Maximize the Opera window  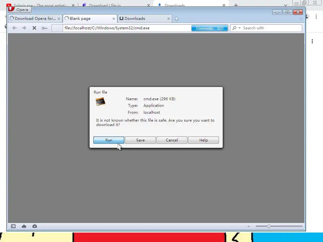point(287,12)
